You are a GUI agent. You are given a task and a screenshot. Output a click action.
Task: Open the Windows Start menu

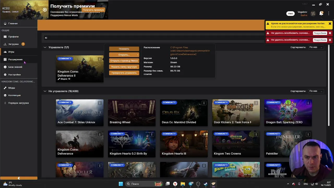click(121, 184)
